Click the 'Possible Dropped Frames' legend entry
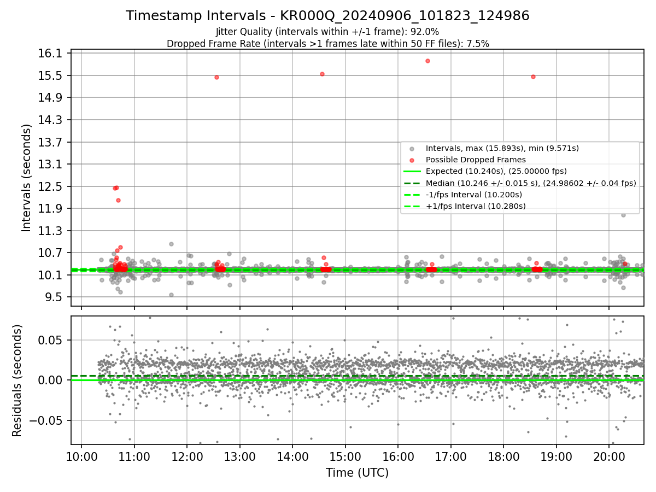This screenshot has width=656, height=492. (476, 160)
